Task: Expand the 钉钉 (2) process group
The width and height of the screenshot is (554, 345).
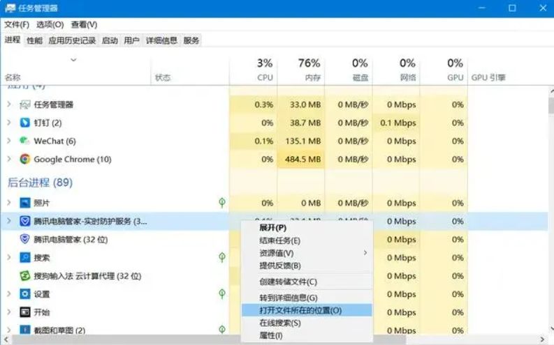Action: 9,123
